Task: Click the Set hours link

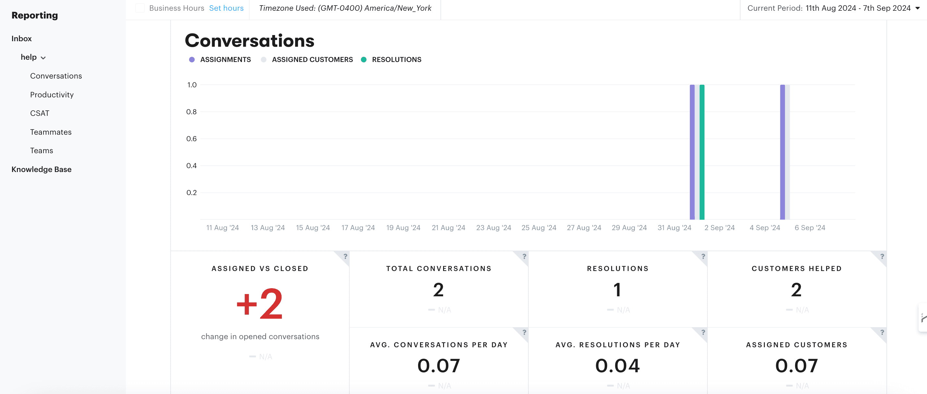Action: pos(226,8)
